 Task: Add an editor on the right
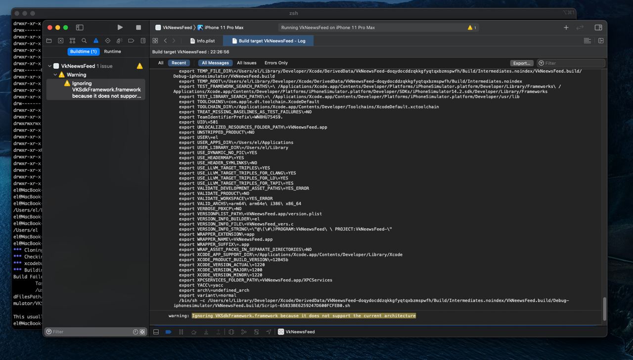click(x=601, y=41)
